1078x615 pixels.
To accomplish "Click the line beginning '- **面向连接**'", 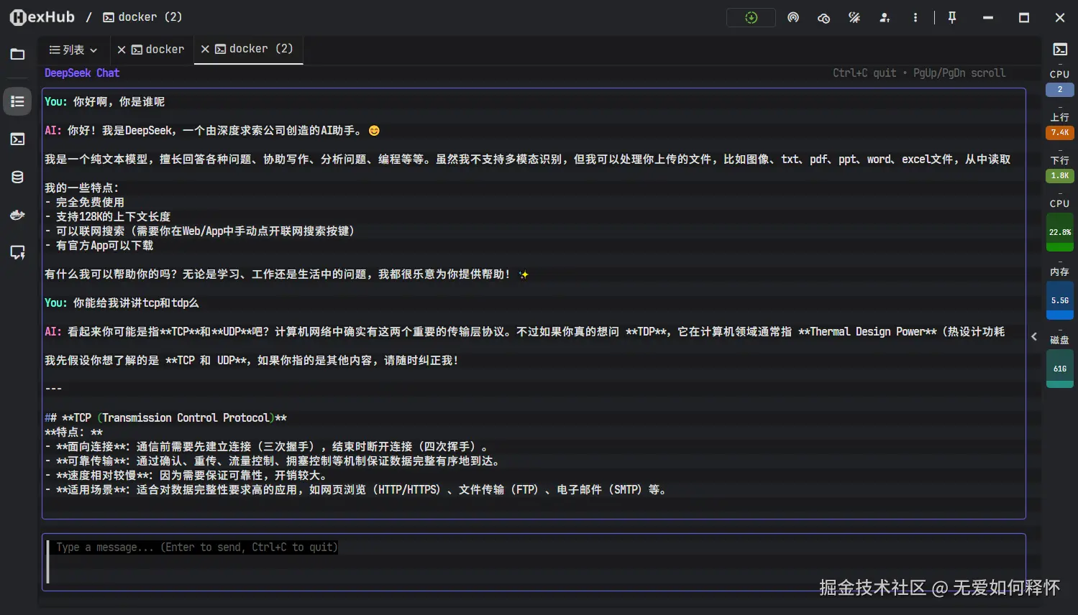I will (267, 447).
